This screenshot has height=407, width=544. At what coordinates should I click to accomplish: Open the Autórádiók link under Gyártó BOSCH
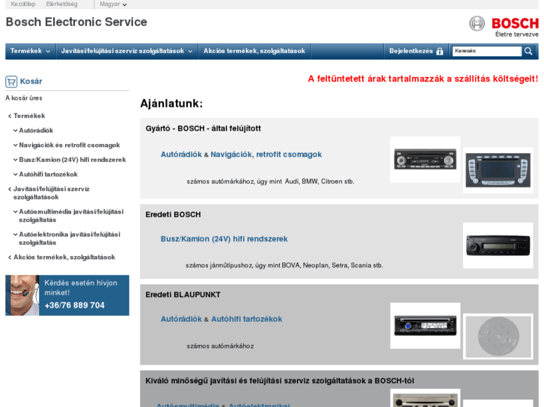(181, 155)
